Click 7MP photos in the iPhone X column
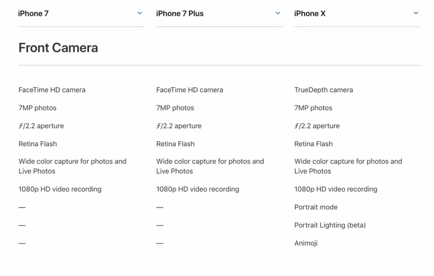Screen dimensions: 434x276 click(x=313, y=108)
